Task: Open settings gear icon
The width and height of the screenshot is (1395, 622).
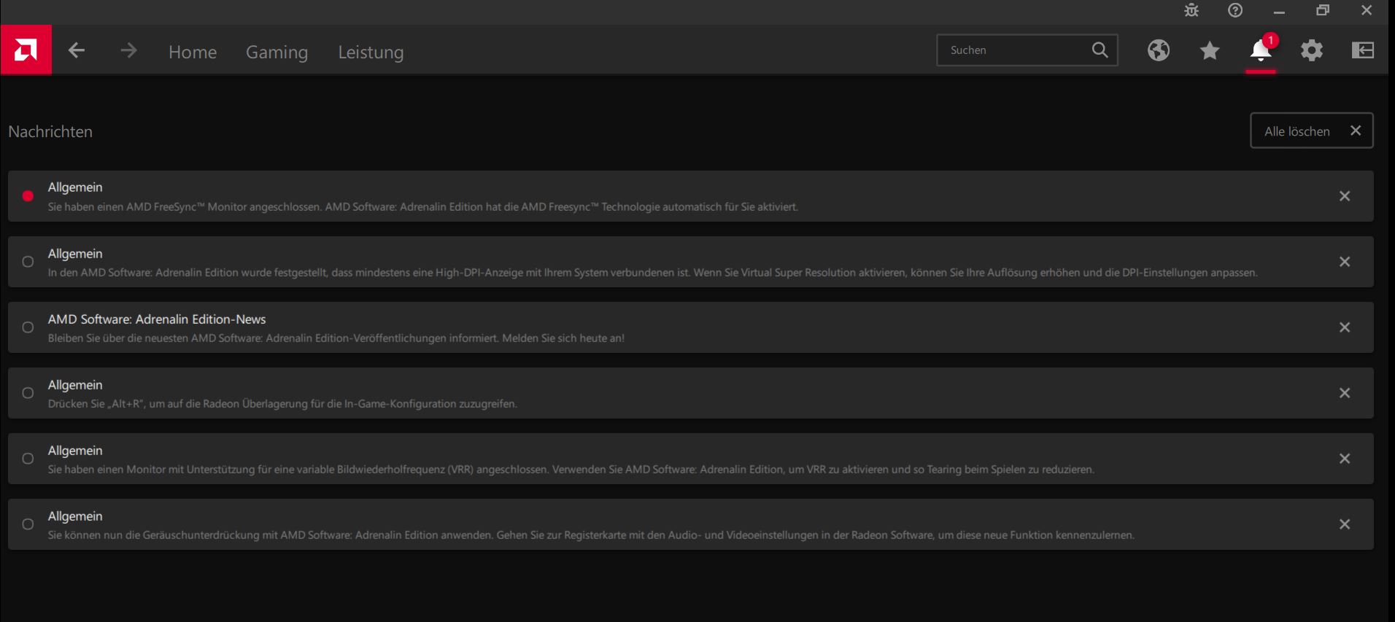Action: 1312,50
